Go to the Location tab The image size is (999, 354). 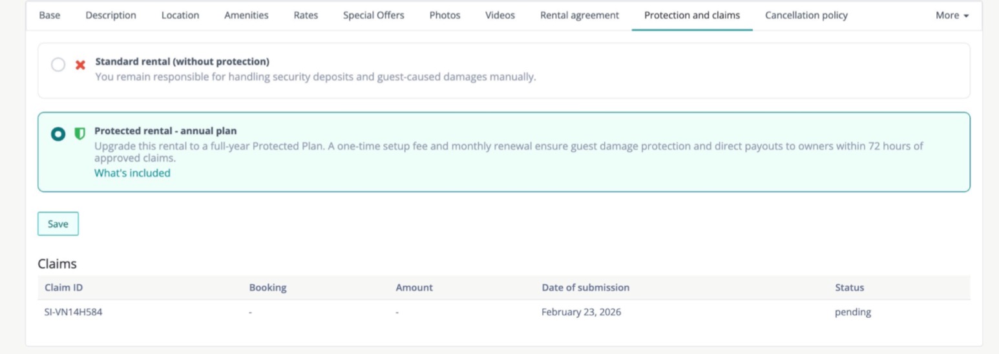point(180,16)
